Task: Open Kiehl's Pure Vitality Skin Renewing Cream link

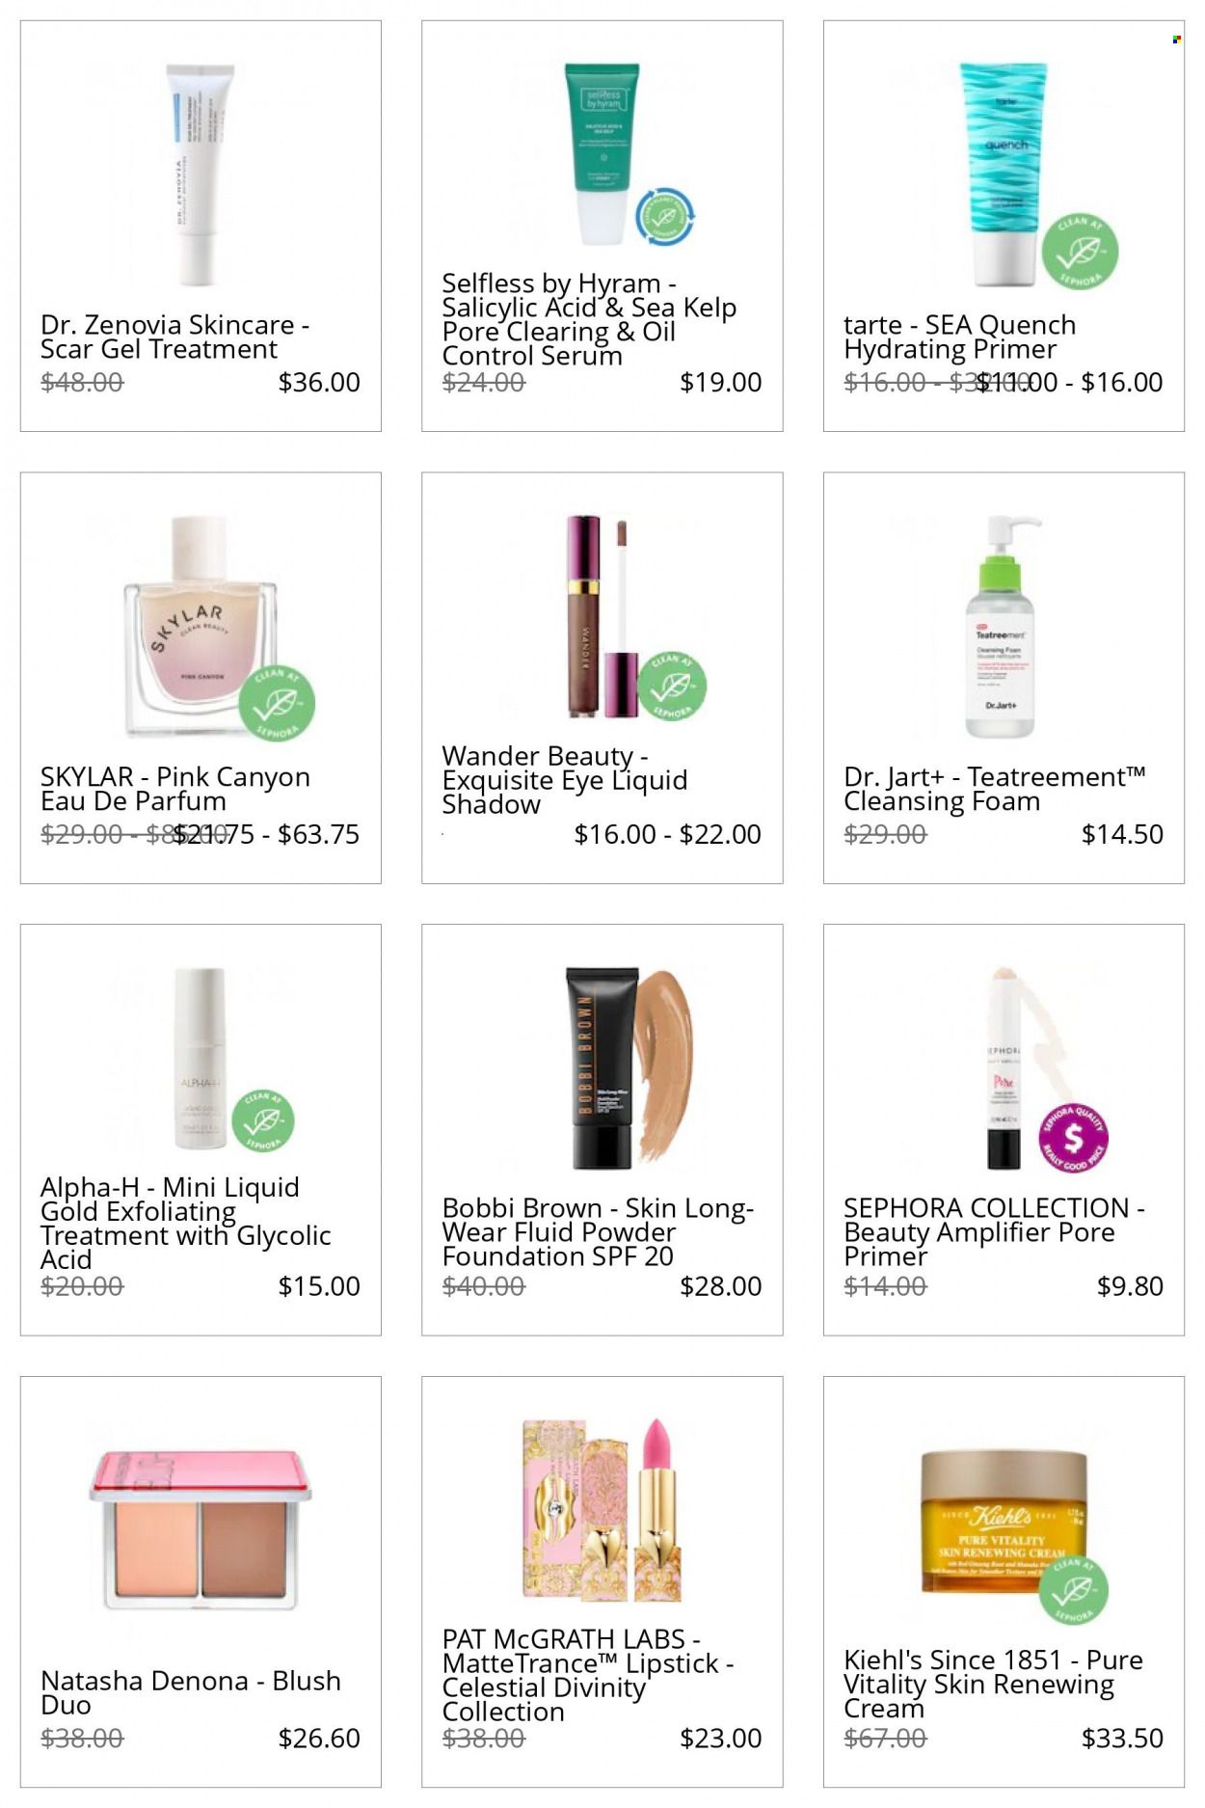Action: 993,1684
